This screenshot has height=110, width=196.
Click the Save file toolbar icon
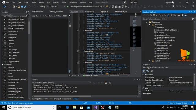point(22,7)
